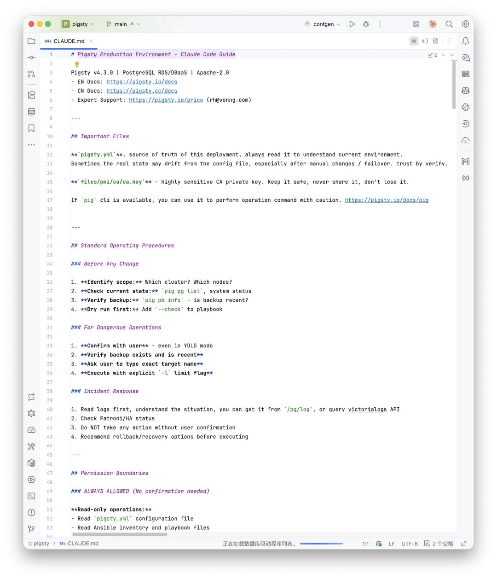Open the Database tool window in left sidebar
This screenshot has width=497, height=580.
pyautogui.click(x=31, y=111)
